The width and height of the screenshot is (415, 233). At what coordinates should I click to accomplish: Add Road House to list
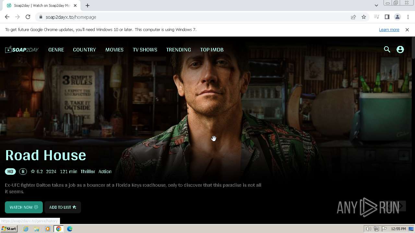(63, 207)
